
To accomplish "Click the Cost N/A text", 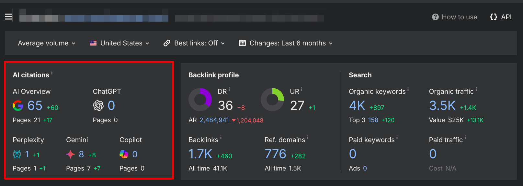I will point(443,168).
